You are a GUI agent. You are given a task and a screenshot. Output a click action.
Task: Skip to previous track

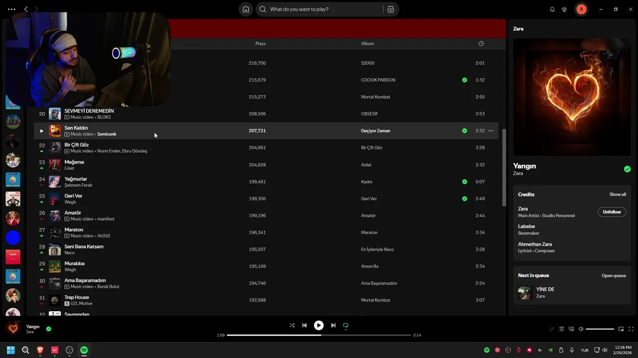pyautogui.click(x=305, y=325)
